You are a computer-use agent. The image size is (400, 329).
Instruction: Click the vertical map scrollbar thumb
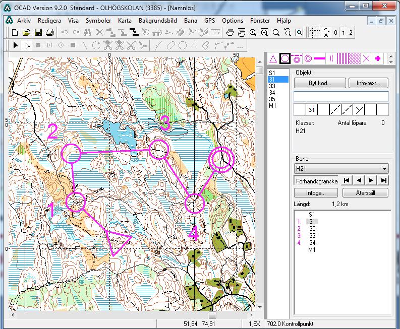[x=260, y=70]
